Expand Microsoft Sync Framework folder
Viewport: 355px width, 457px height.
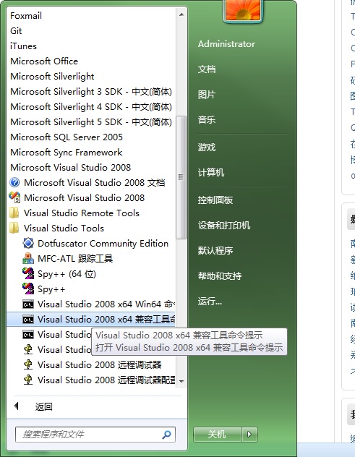67,152
